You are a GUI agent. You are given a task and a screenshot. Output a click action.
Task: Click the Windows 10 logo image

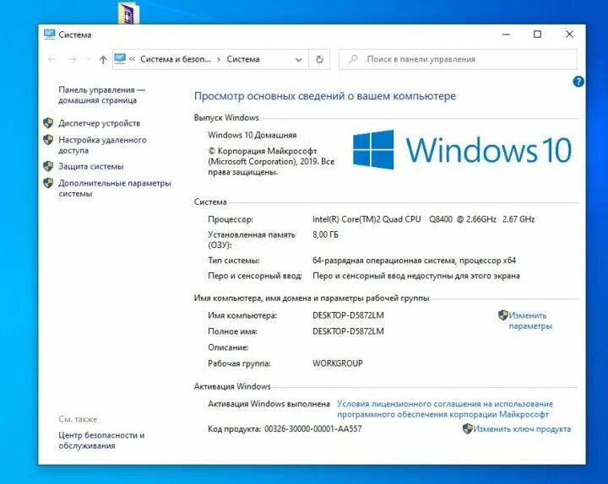coord(462,149)
